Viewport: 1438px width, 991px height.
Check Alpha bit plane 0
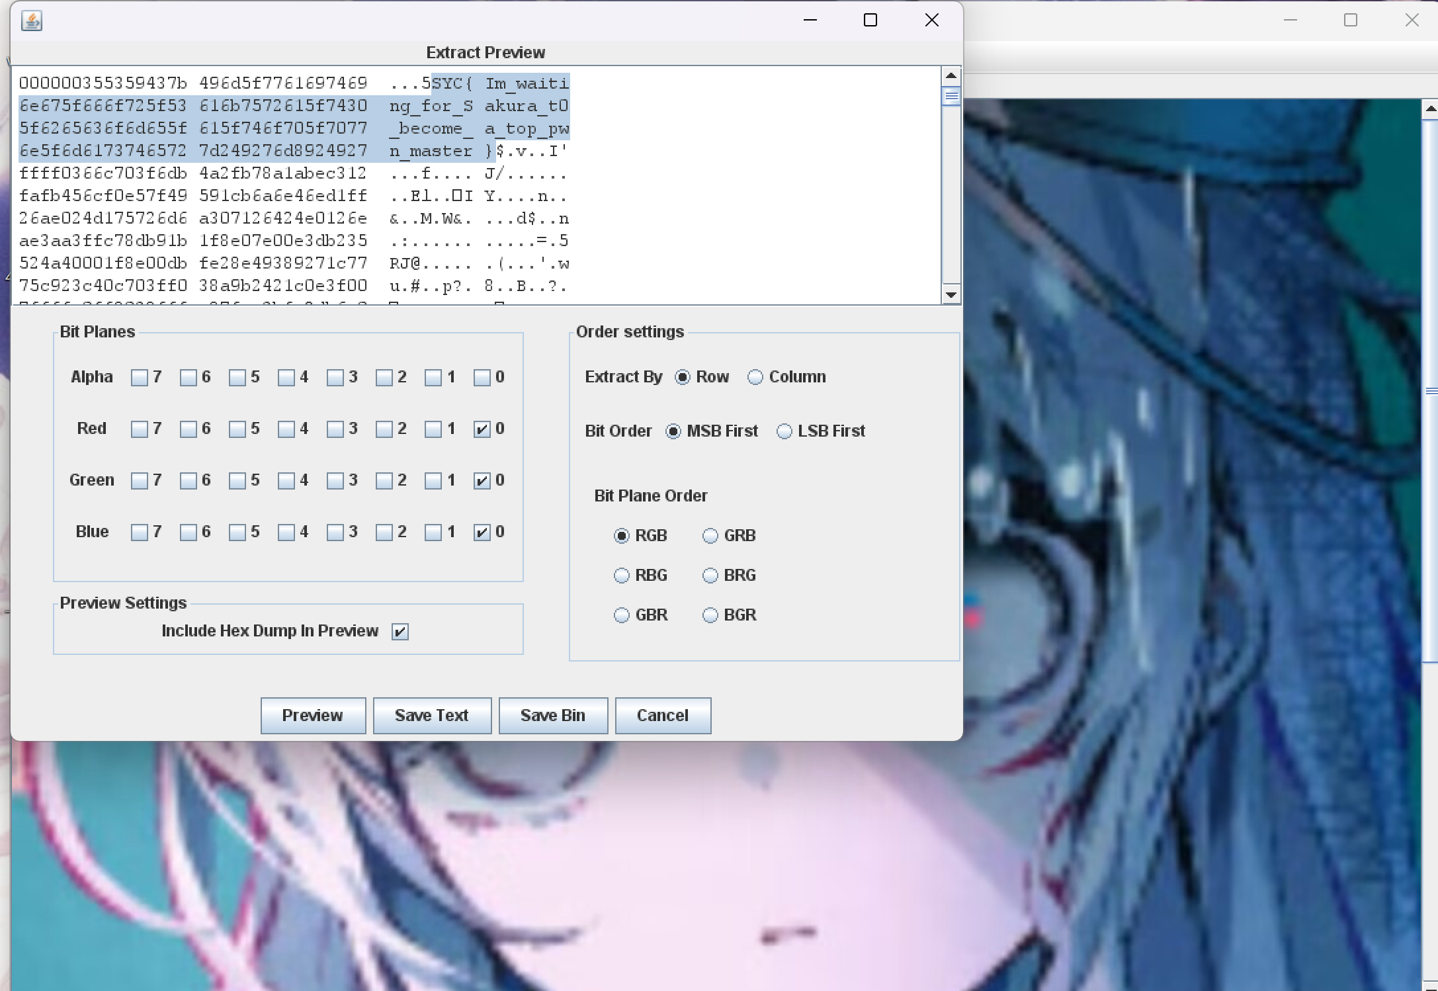(482, 378)
